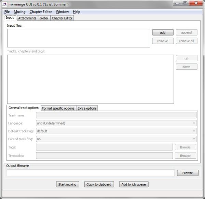Click Browse next to Tags
Image resolution: width=205 pixels, height=199 pixels.
pyautogui.click(x=186, y=147)
